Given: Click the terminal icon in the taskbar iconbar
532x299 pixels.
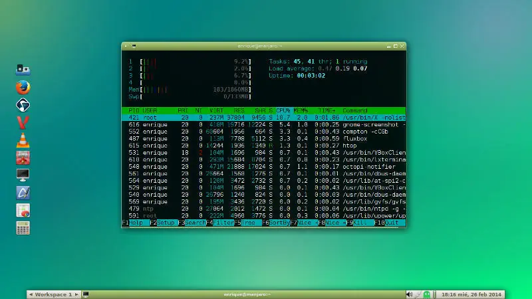Looking at the screenshot, I should (86, 294).
